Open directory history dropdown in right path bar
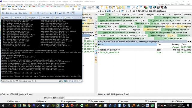Screen dimensions: 192x108 point(190,41)
